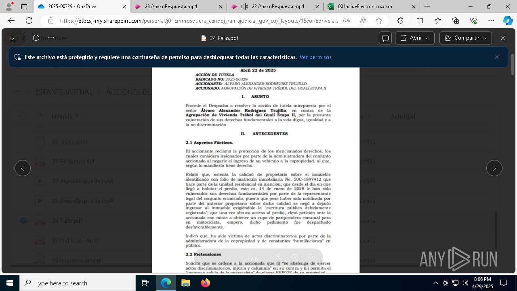The height and width of the screenshot is (291, 517).
Task: Show translate options in address bar
Action: coord(347,21)
